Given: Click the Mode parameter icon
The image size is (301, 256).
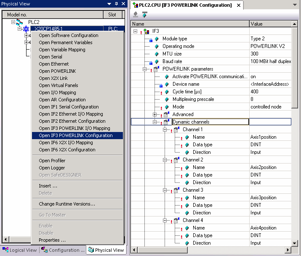Looking at the screenshot, I should tap(167, 107).
